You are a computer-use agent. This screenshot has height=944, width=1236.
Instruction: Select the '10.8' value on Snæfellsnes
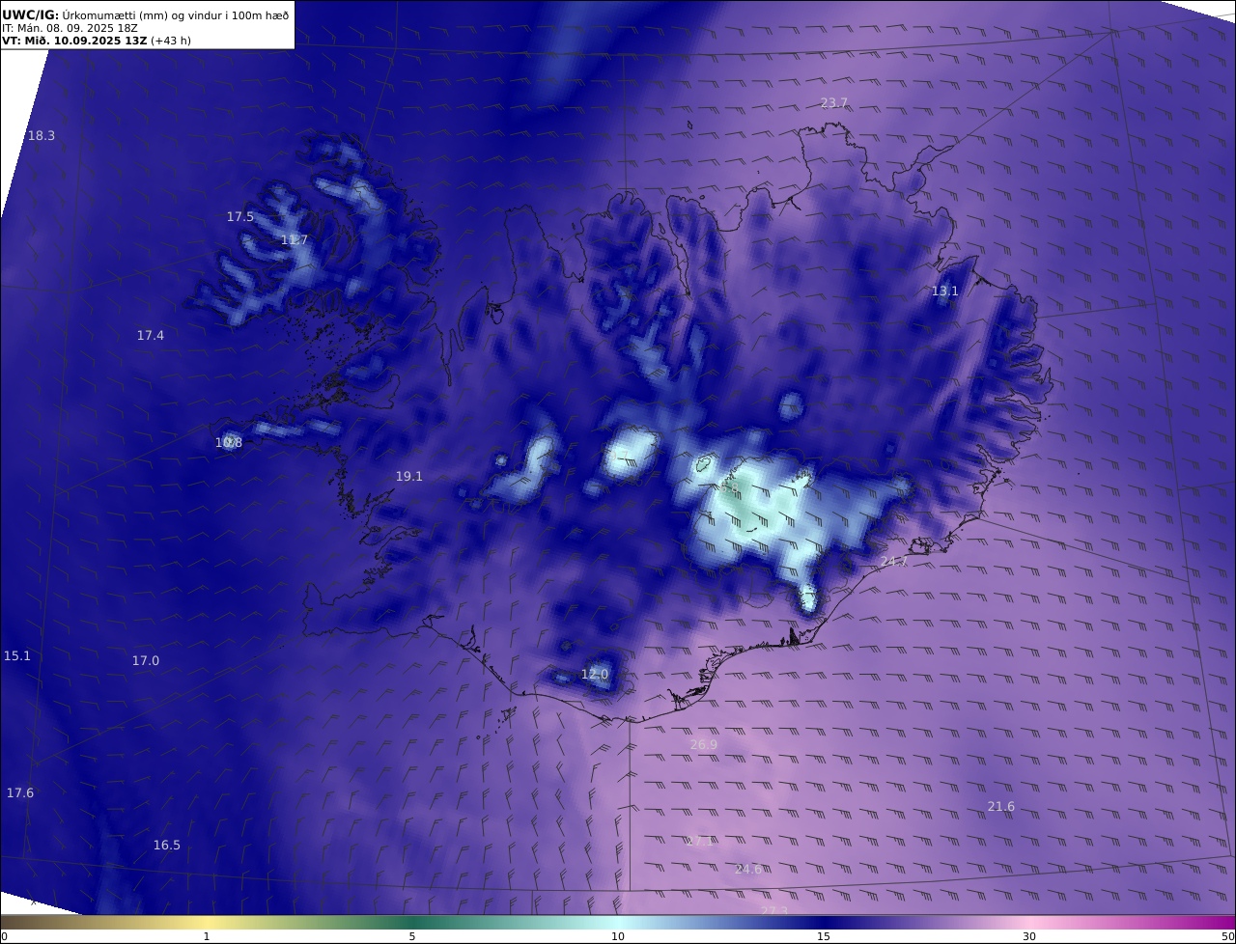(229, 443)
